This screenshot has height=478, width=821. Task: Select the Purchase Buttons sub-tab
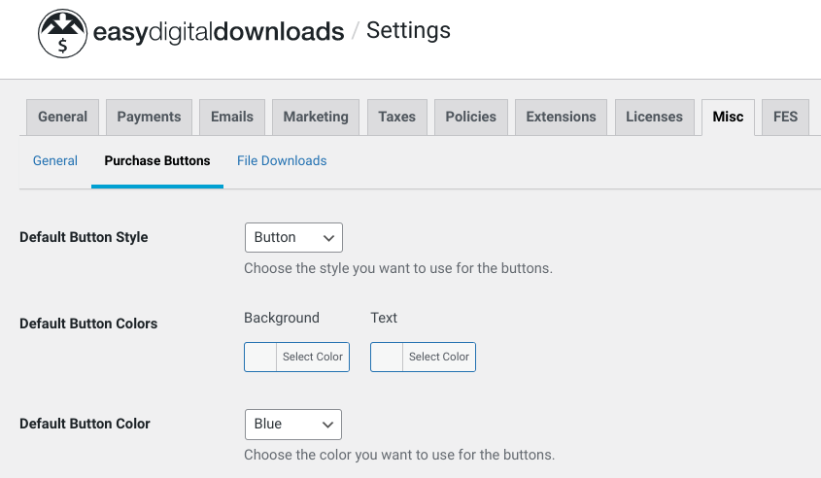(x=157, y=160)
